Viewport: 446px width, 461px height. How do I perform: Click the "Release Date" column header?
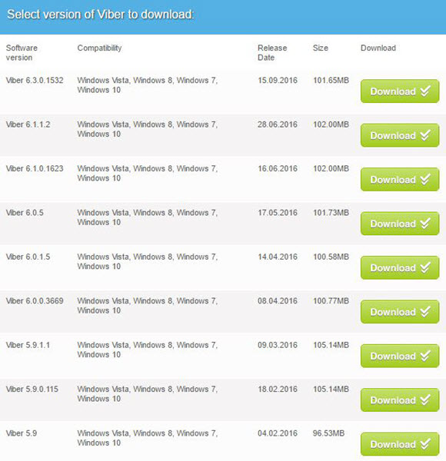[x=272, y=52]
